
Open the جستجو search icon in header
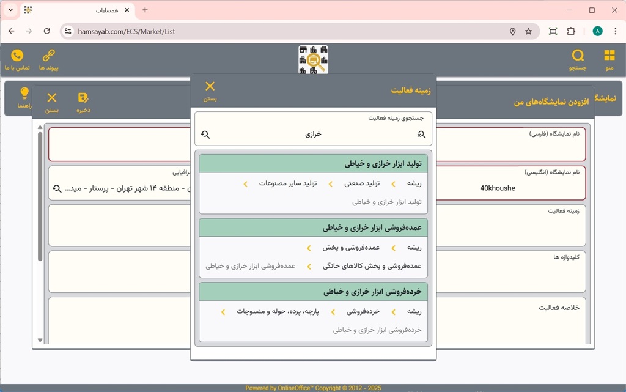coord(578,60)
